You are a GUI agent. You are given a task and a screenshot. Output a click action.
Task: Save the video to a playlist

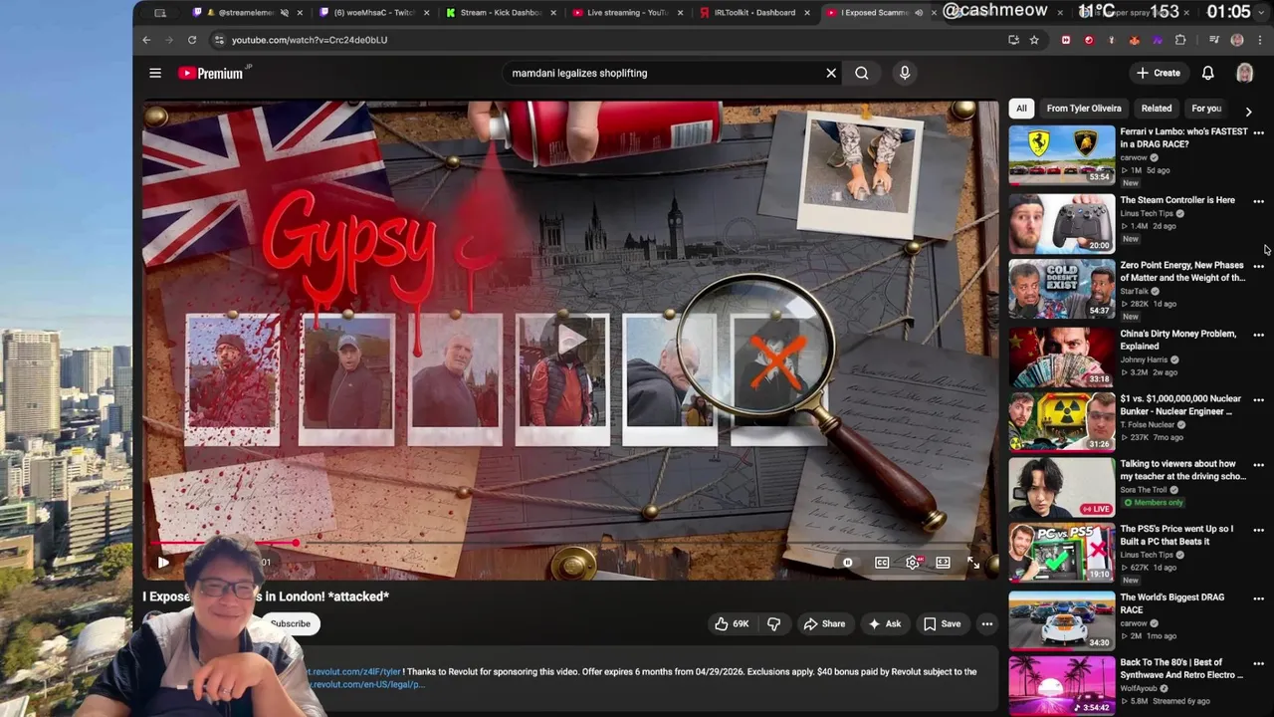click(942, 623)
